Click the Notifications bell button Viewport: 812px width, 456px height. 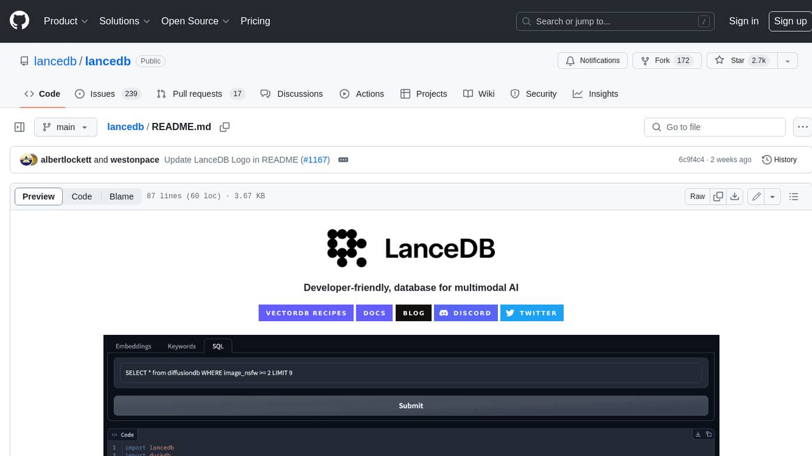pyautogui.click(x=592, y=61)
